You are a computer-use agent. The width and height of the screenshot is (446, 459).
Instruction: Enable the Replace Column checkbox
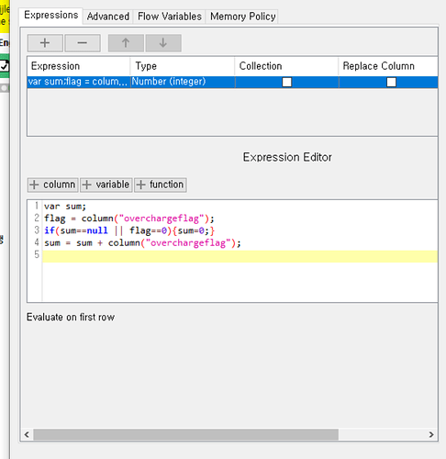[x=391, y=82]
